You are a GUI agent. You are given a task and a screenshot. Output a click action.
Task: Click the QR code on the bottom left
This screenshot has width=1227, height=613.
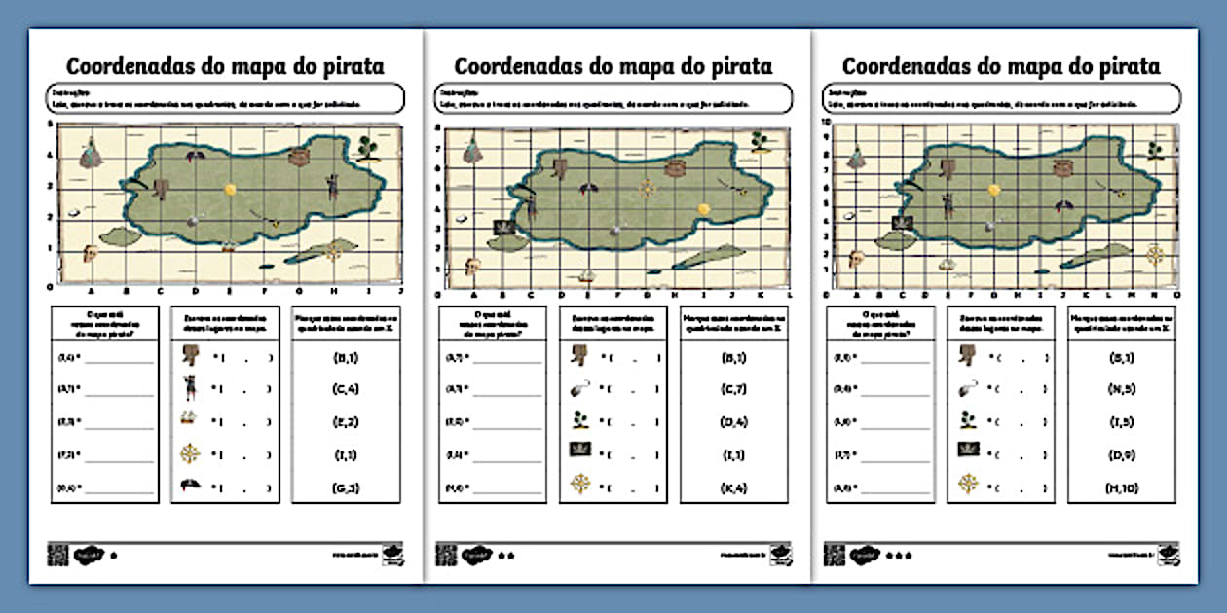57,554
